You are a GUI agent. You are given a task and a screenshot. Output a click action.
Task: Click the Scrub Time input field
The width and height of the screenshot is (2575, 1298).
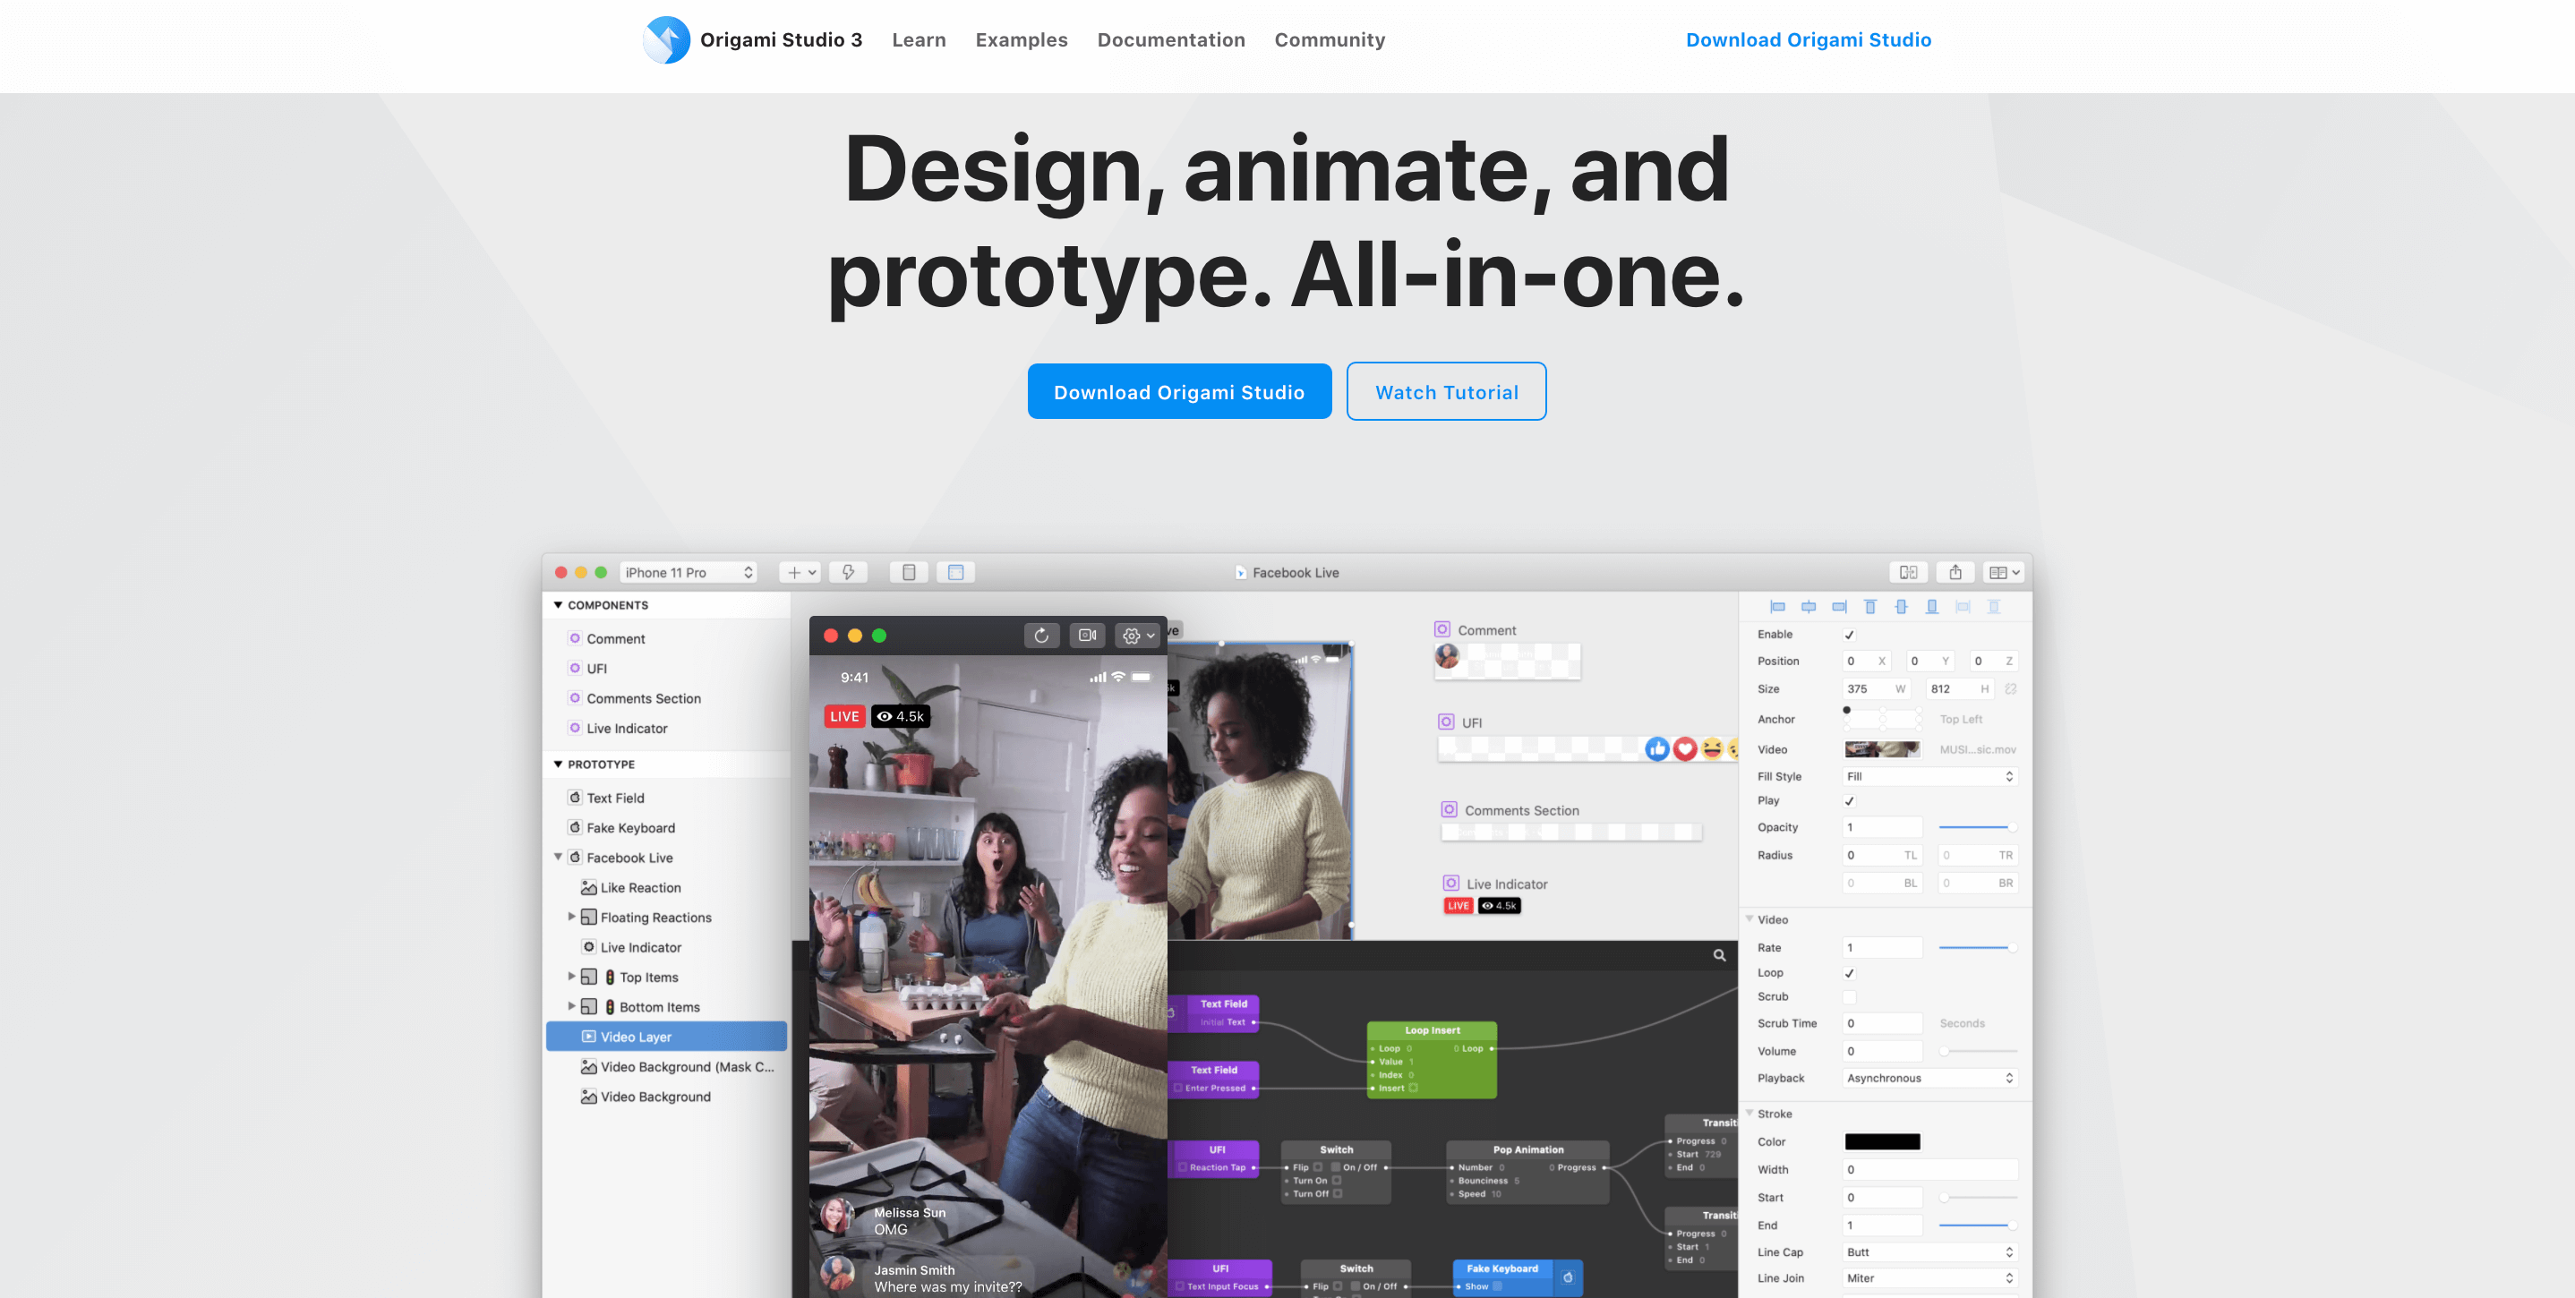(x=1882, y=1023)
